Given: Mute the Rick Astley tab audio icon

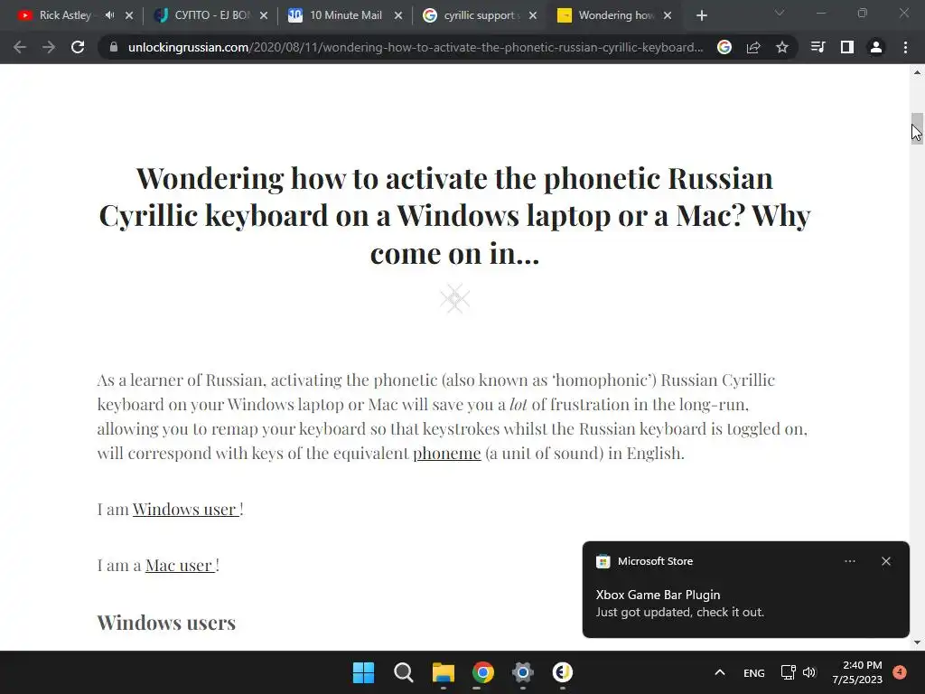Looking at the screenshot, I should (109, 15).
